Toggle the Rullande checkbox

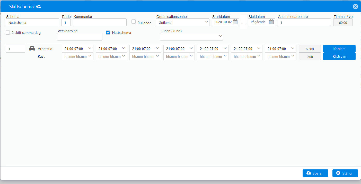tap(134, 22)
